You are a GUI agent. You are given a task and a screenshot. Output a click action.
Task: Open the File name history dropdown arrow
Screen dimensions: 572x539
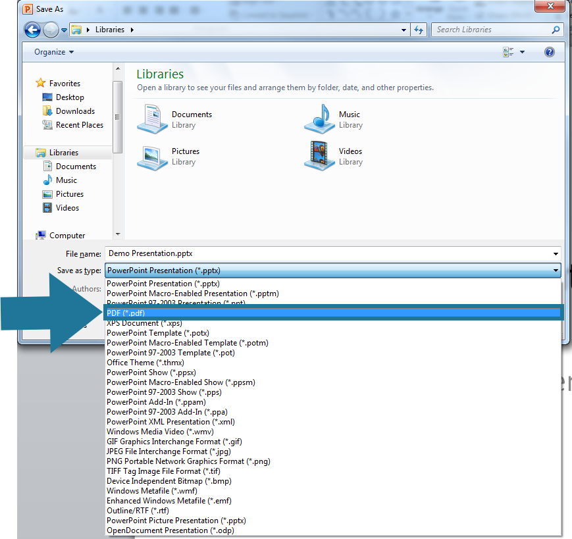(556, 254)
